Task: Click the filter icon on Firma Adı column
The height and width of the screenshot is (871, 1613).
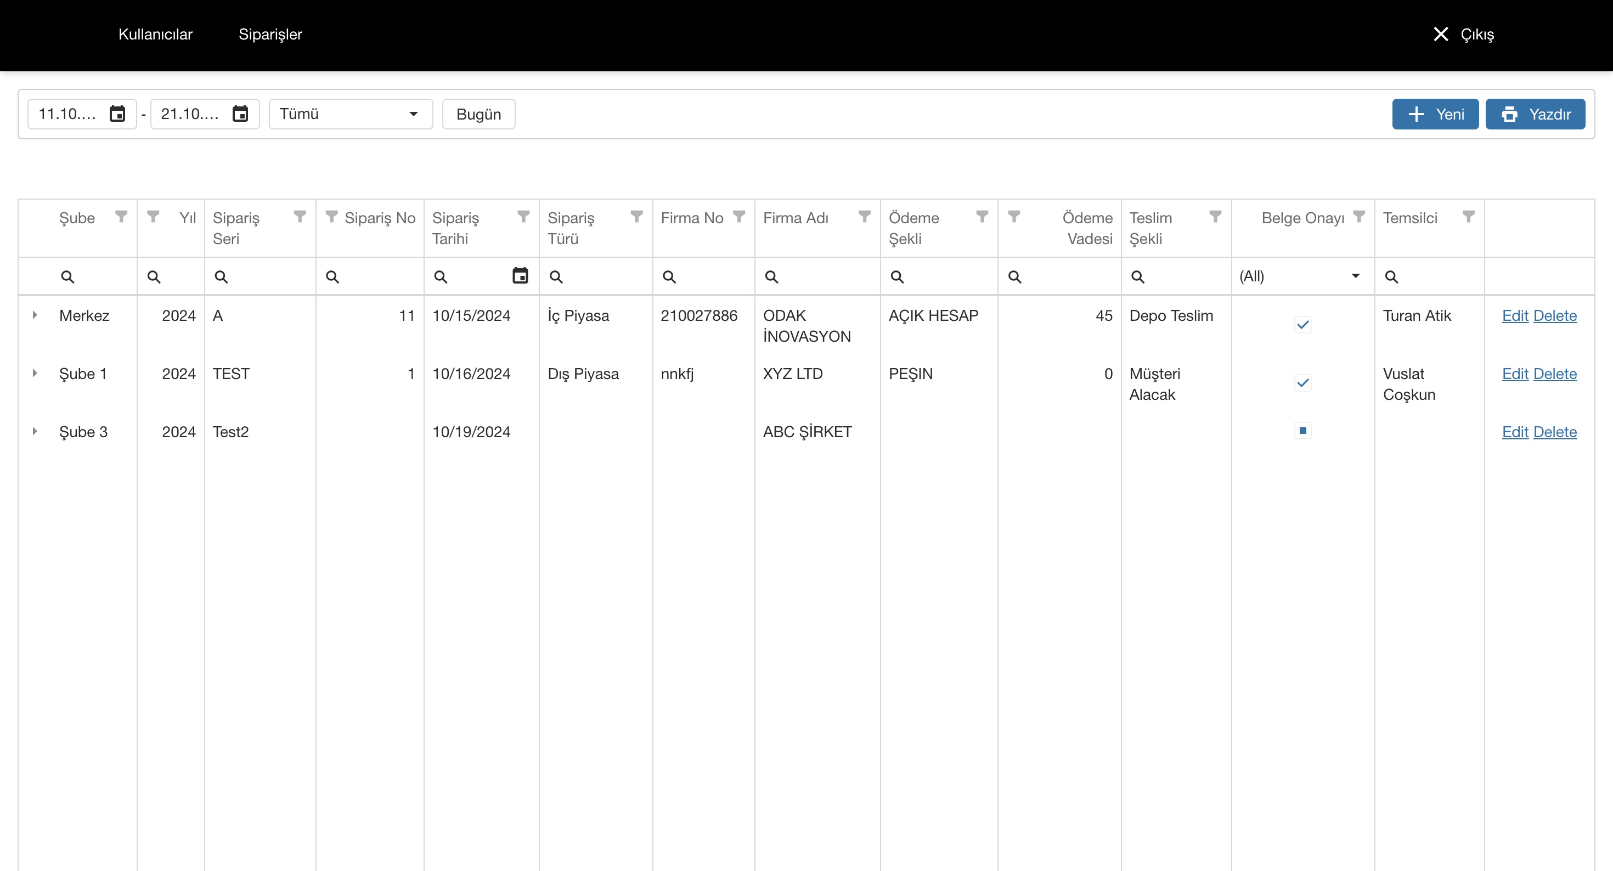Action: 865,217
